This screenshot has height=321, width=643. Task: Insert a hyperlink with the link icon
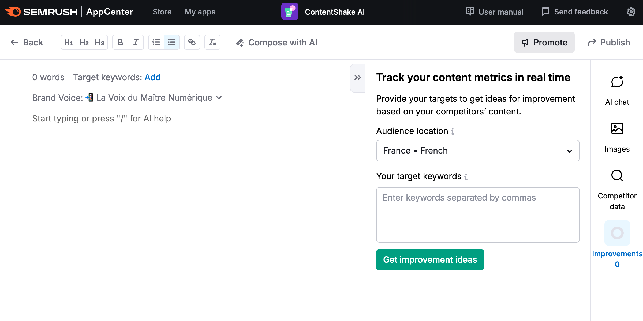tap(192, 42)
